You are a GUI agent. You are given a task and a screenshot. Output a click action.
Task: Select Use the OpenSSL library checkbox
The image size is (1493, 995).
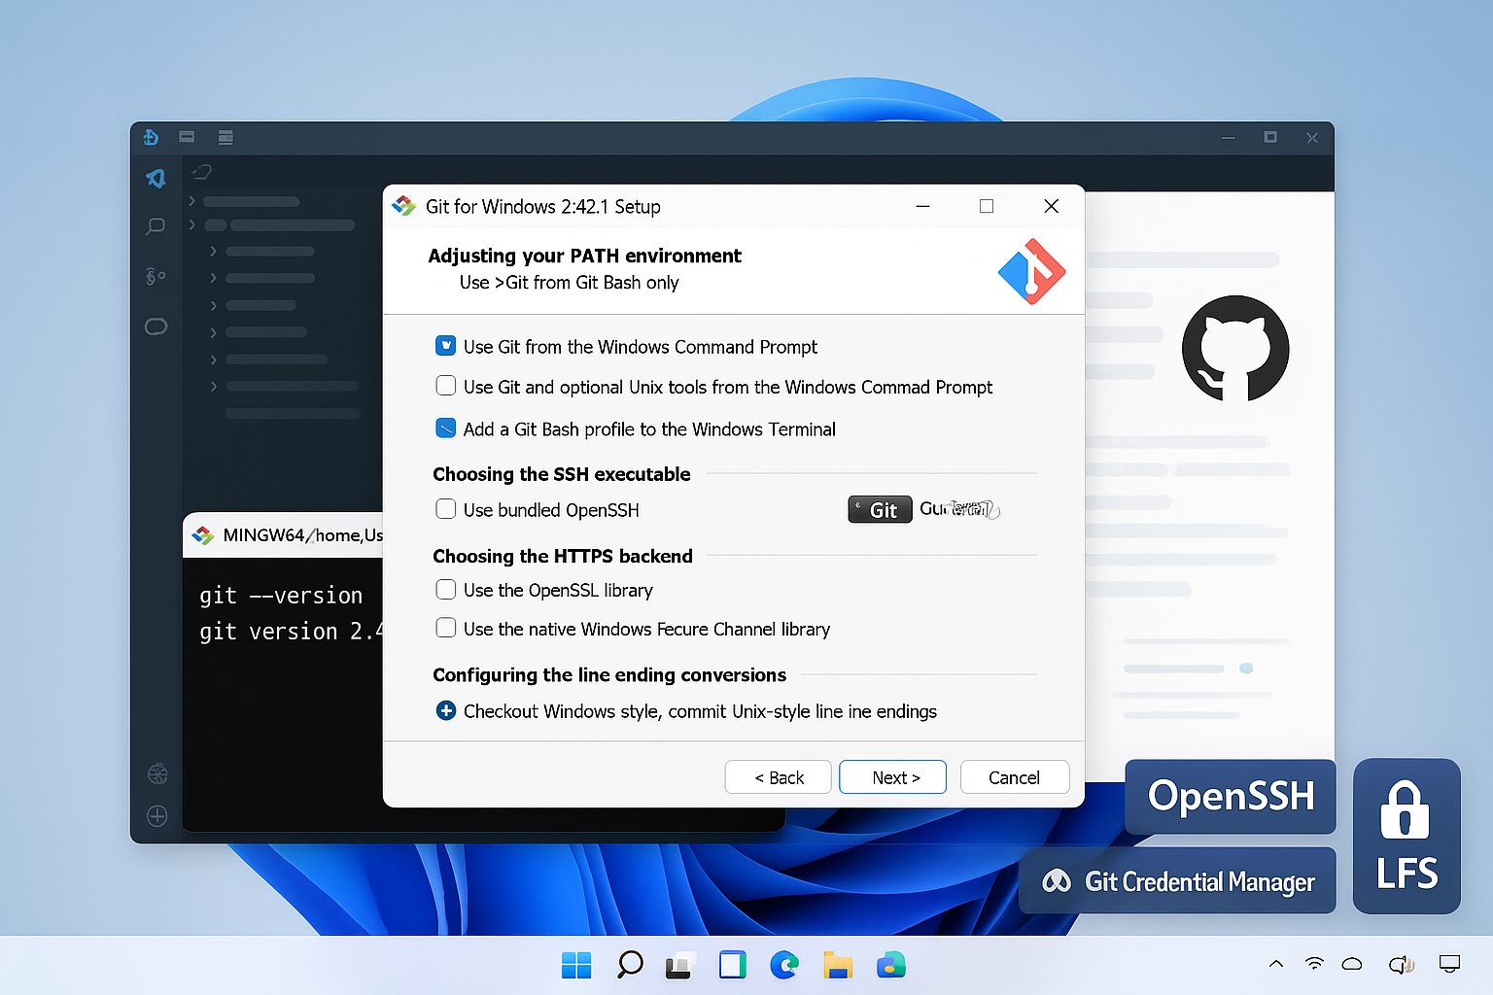(x=445, y=590)
